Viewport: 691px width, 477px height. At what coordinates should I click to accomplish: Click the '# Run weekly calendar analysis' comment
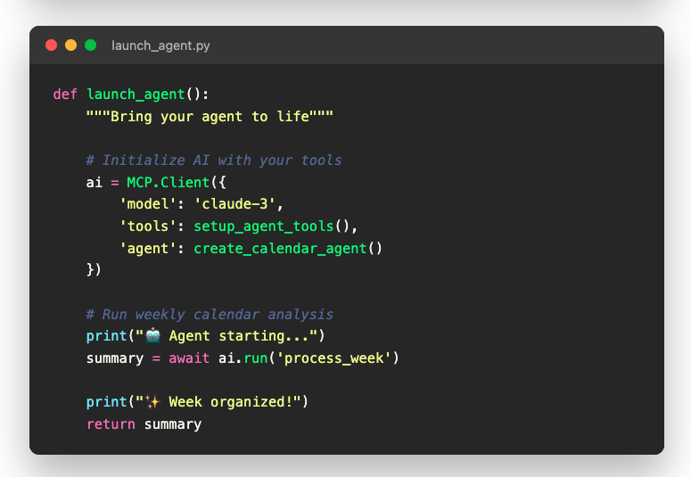[210, 315]
